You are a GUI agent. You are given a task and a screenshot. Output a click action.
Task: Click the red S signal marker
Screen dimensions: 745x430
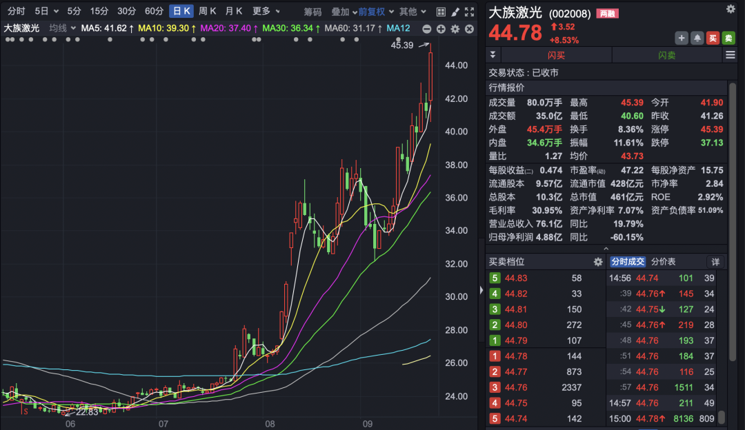[26, 411]
